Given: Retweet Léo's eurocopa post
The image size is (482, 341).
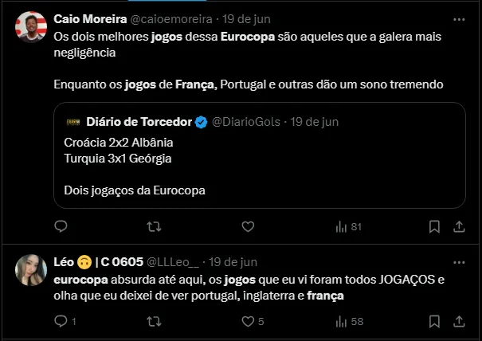Looking at the screenshot, I should click(x=155, y=322).
